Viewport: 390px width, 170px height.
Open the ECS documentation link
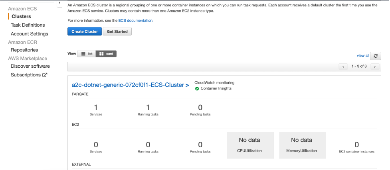pyautogui.click(x=135, y=21)
